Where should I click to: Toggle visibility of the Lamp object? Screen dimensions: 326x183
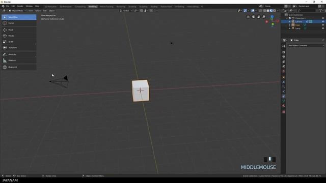point(323,28)
